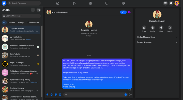Viewport: 183px width, 100px height.
Task: Toggle the conversation information panel icon
Action: pos(129,12)
